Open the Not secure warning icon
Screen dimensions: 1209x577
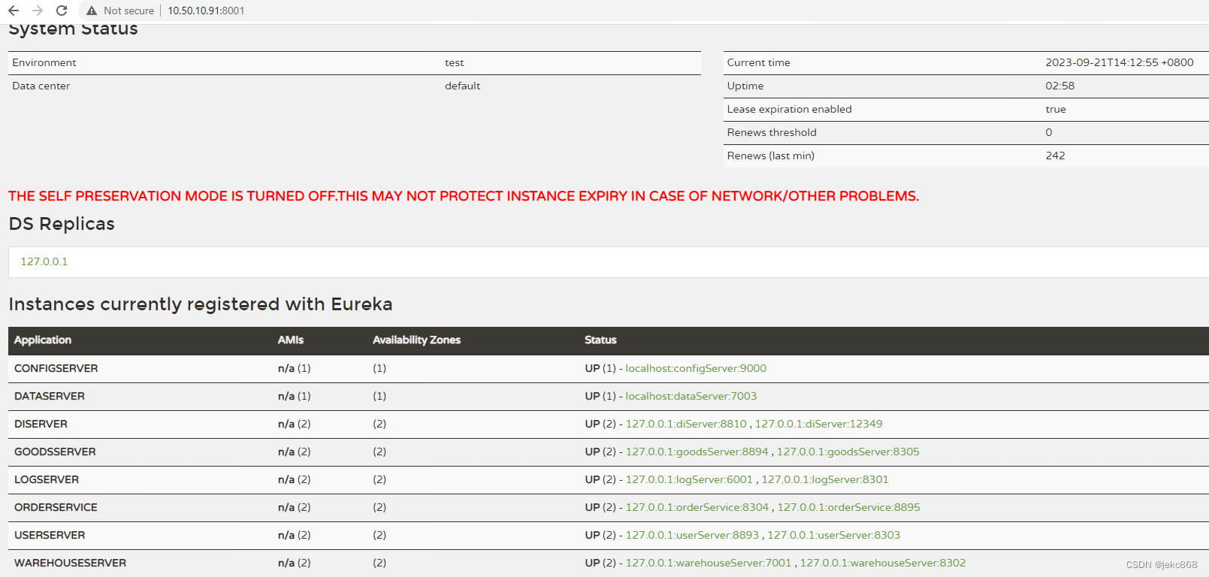coord(92,11)
